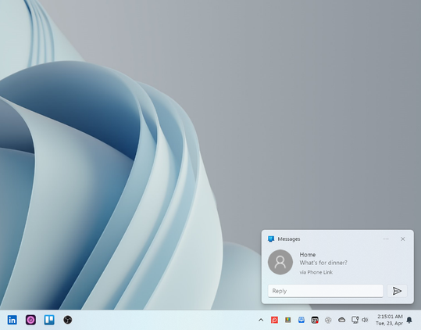This screenshot has height=330, width=421.
Task: Click the volume speaker tray icon
Action: (365, 320)
